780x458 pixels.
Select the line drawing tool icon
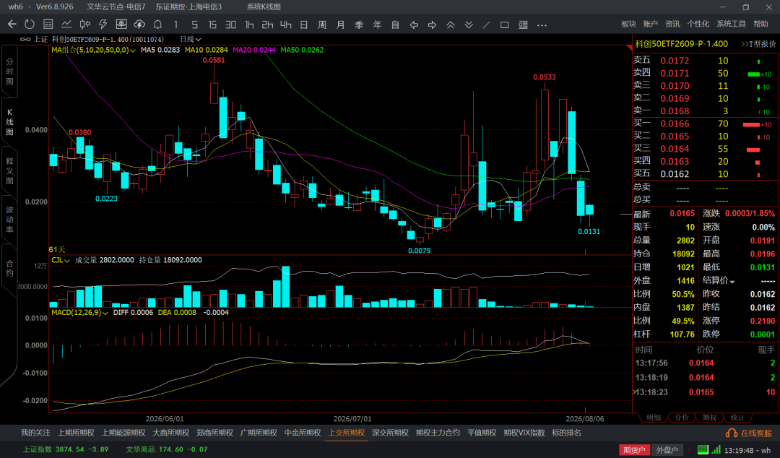487,25
